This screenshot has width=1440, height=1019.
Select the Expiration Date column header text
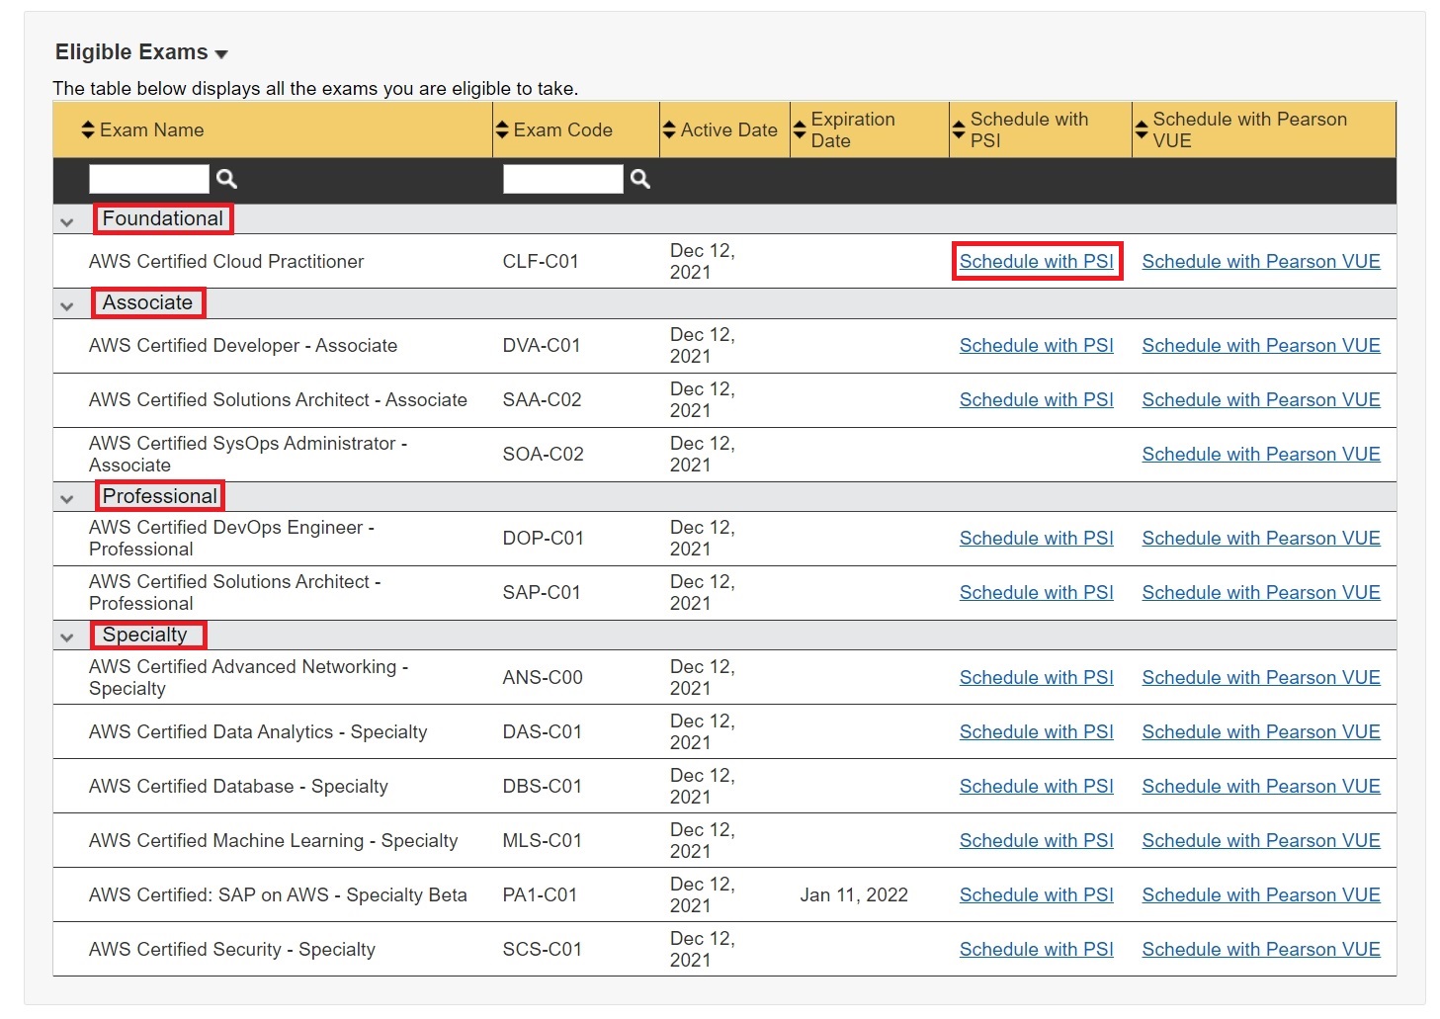pyautogui.click(x=853, y=129)
